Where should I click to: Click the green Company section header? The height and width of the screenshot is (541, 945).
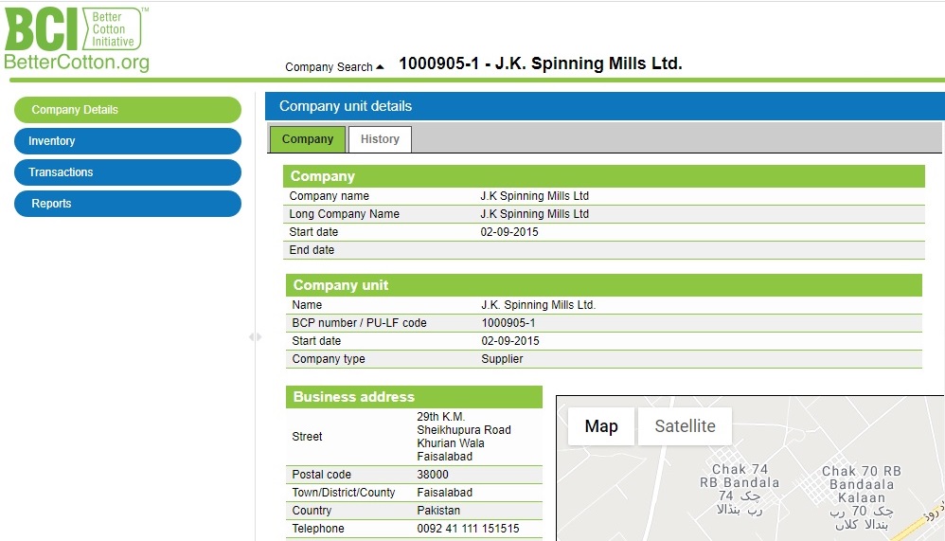tap(604, 176)
